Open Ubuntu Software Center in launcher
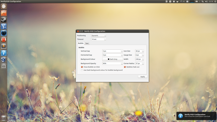The image size is (217, 122). click(x=4, y=40)
